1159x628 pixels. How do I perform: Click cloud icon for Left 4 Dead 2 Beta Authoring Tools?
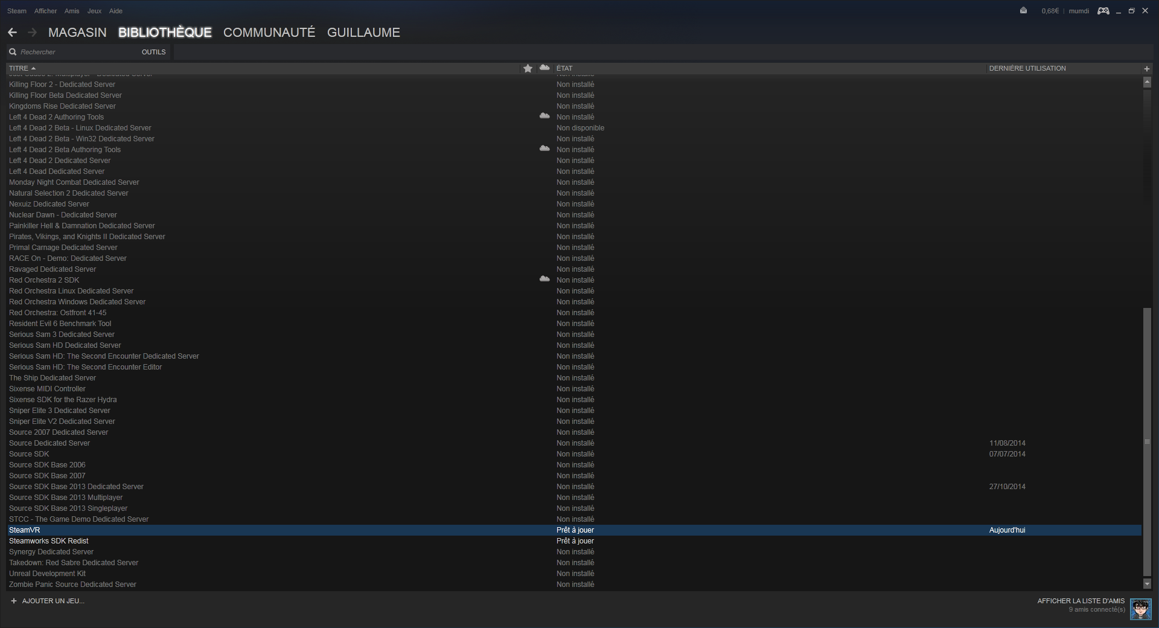[544, 149]
